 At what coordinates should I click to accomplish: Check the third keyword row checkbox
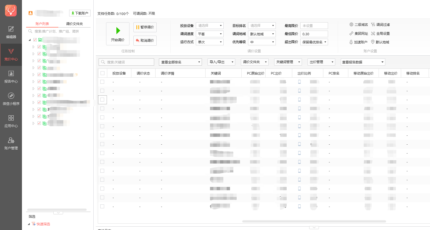tap(102, 100)
